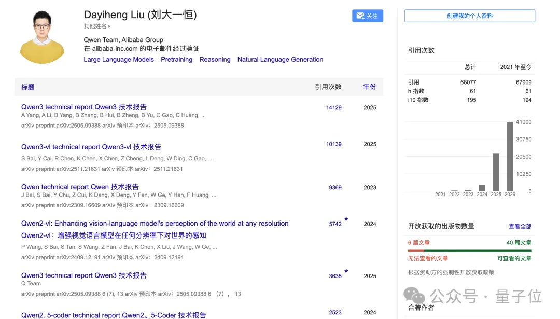Open the Qwen3 technical report with 14129 citations
Viewport: 560px width, 319px height.
coord(83,107)
